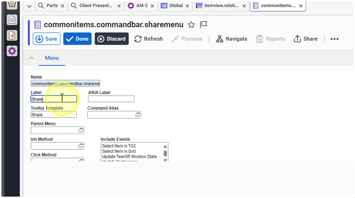Image resolution: width=355 pixels, height=198 pixels.
Task: Open the purple gear icon in sidebar
Action: 12,51
